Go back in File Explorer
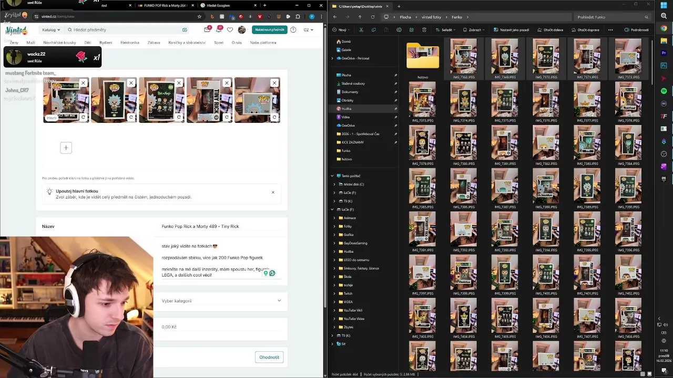 point(335,17)
